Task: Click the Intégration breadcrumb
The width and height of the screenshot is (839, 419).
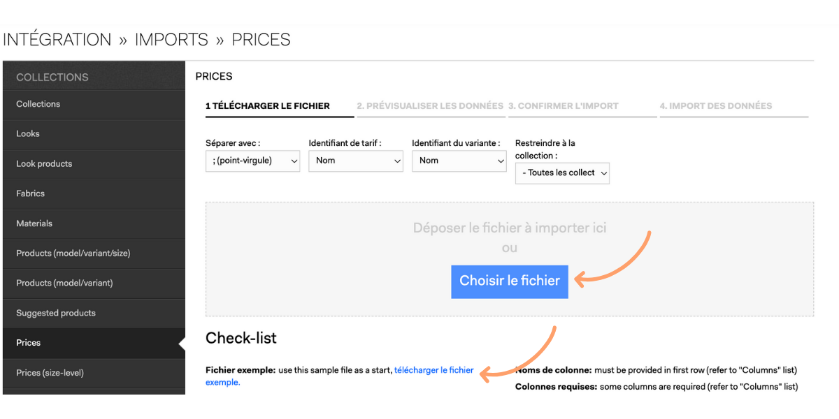Action: point(57,40)
